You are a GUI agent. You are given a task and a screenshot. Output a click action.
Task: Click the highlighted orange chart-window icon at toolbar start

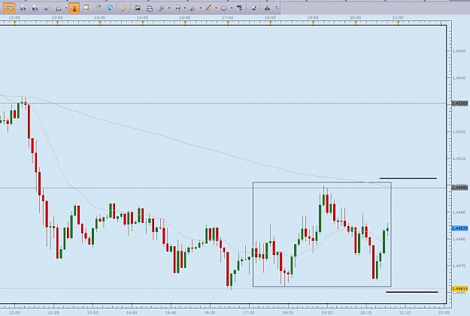[x=9, y=8]
